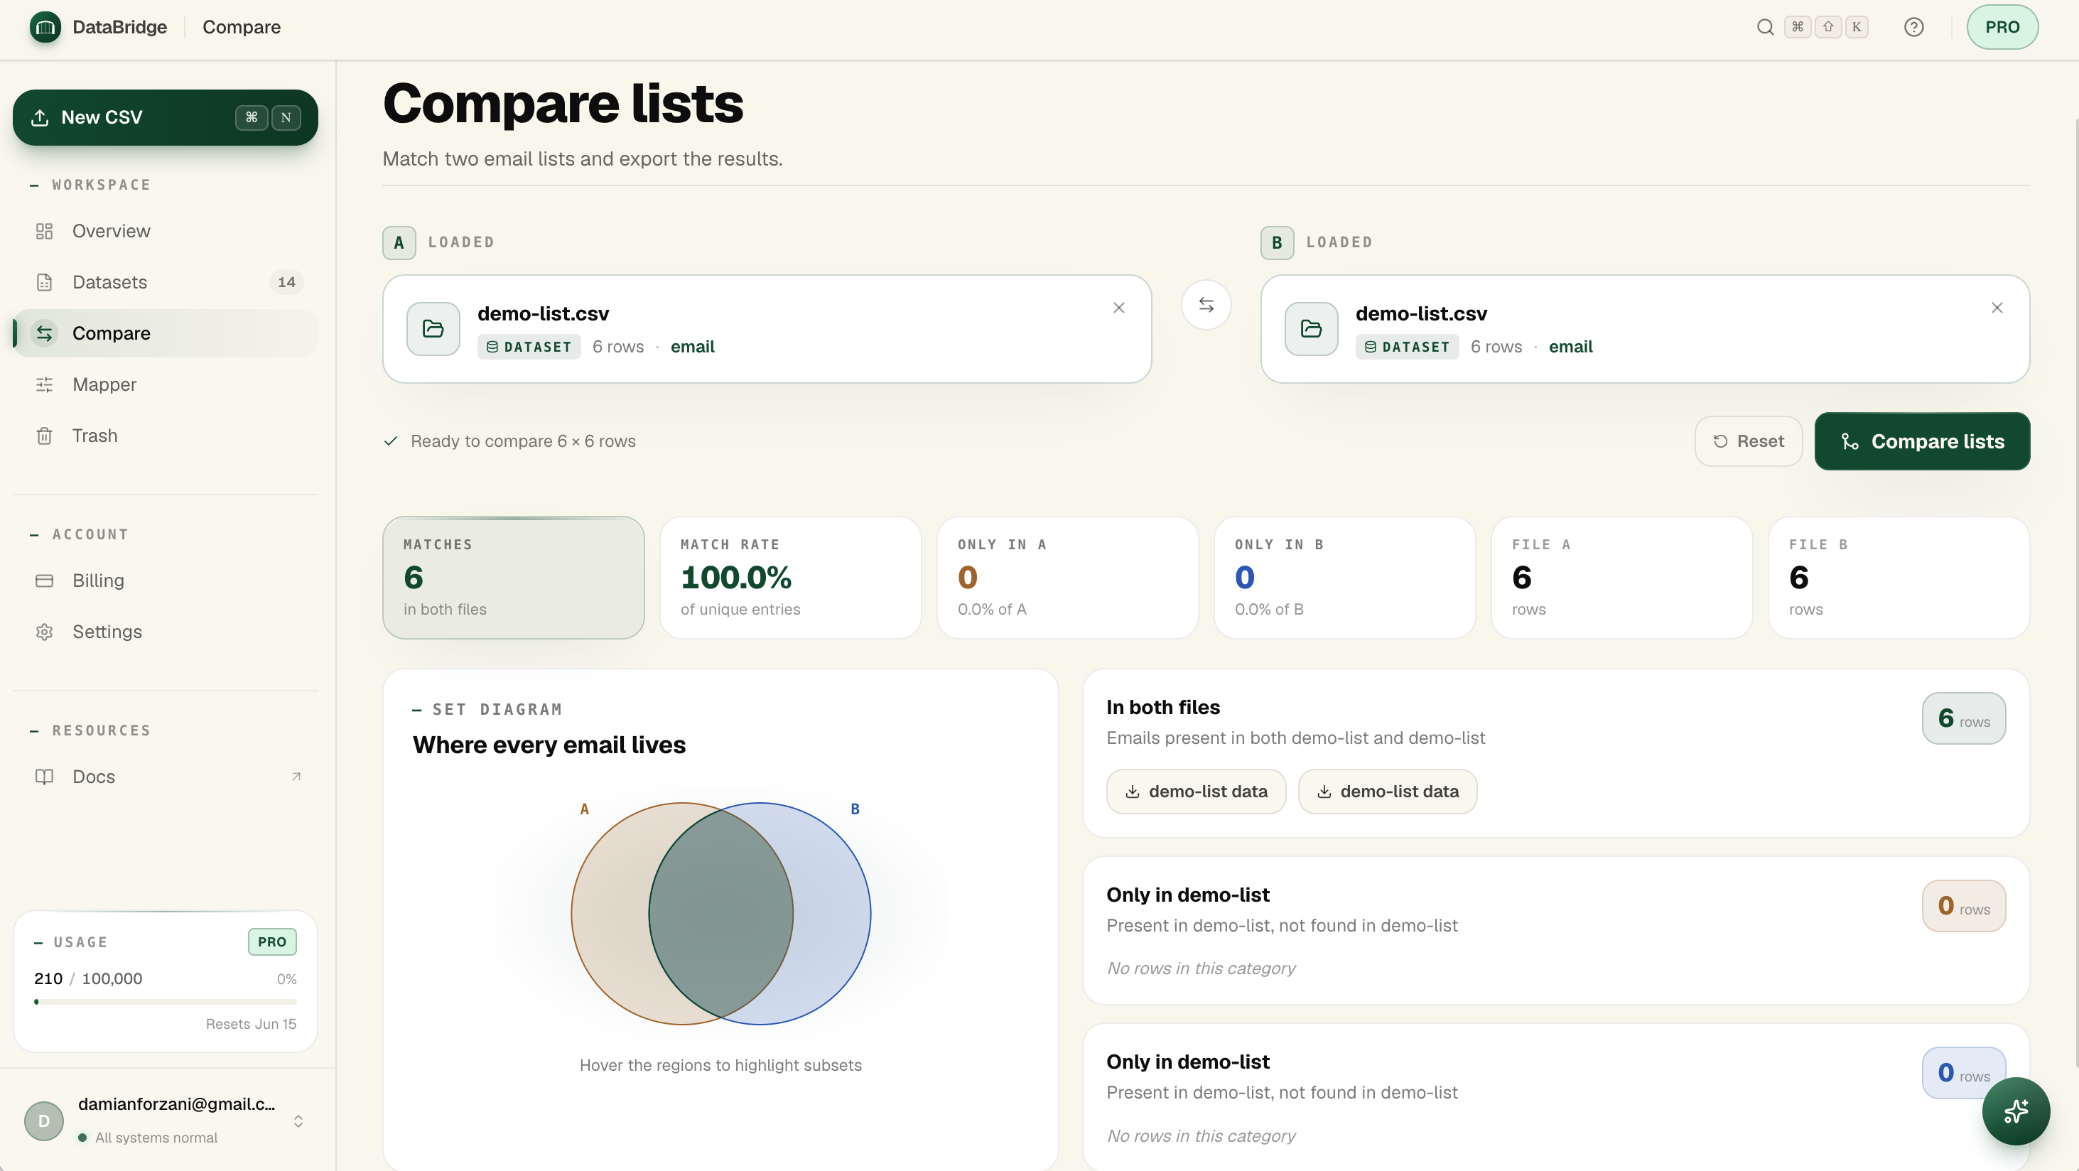Click the All systems normal status
Viewport: 2079px width, 1171px height.
[148, 1138]
